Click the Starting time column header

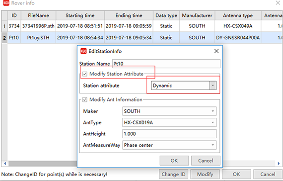[x=80, y=15]
